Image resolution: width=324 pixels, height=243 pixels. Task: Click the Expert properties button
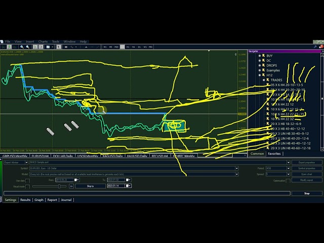[306, 163]
